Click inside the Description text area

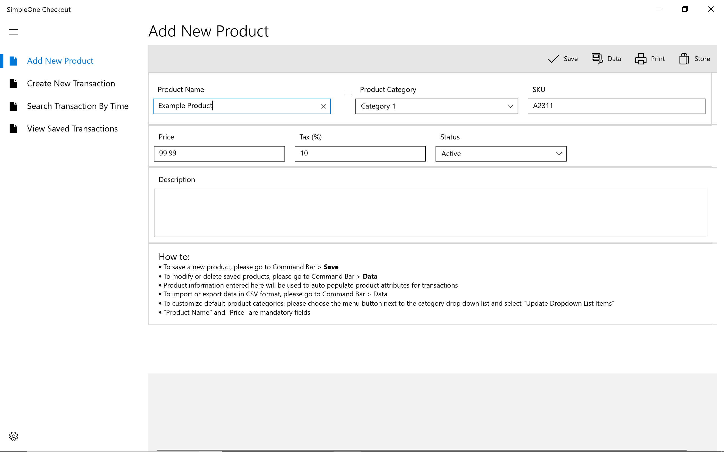[x=430, y=213]
